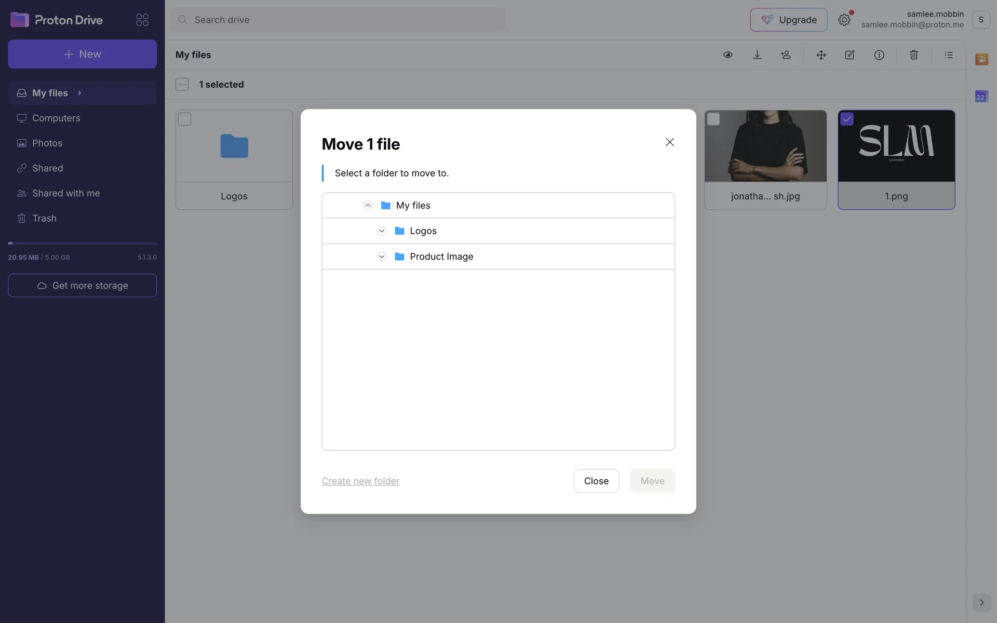Focus the Search drive field
Viewport: 997px width, 623px height.
tap(338, 20)
